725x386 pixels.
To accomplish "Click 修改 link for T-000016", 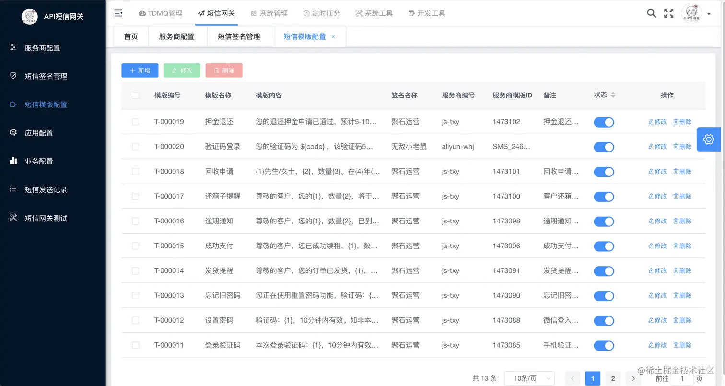I will click(657, 221).
